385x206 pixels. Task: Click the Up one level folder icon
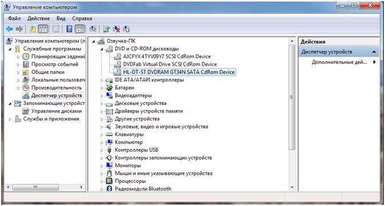33,29
